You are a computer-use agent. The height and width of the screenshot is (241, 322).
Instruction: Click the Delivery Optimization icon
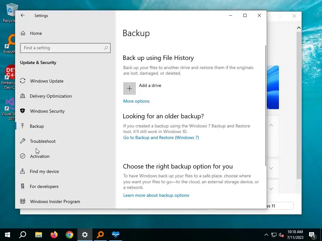(x=23, y=96)
